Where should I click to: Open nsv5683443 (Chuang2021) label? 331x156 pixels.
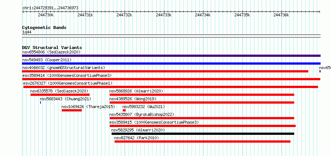[65, 99]
